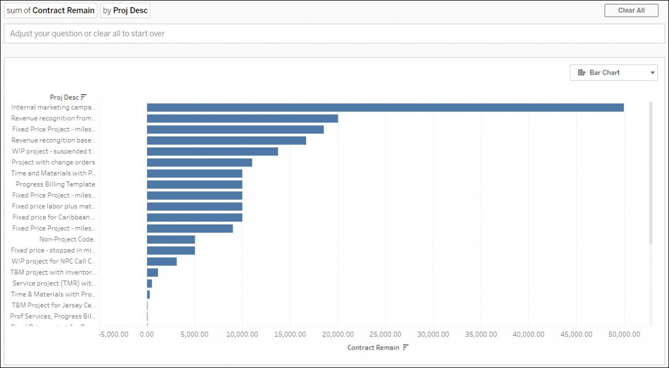
Task: Click the bar chart icon in the chart type selector
Action: (581, 72)
